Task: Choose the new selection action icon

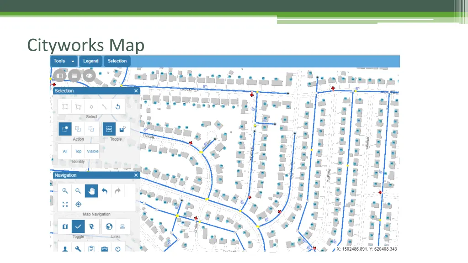Action: (x=65, y=129)
